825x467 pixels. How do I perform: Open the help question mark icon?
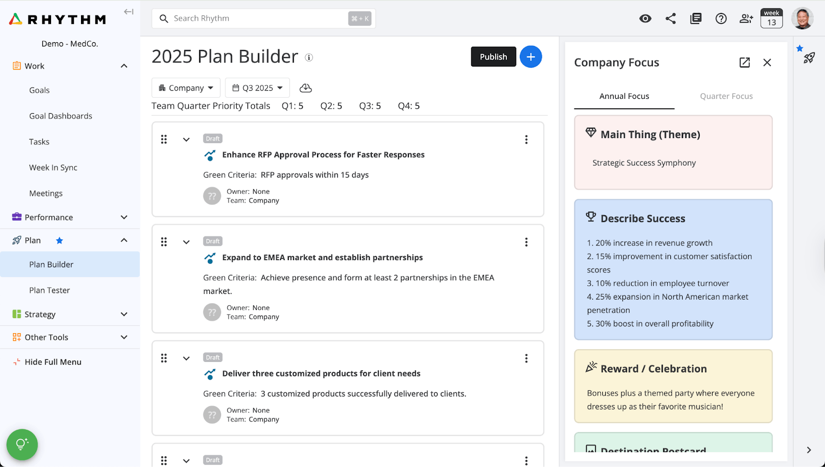coord(721,19)
